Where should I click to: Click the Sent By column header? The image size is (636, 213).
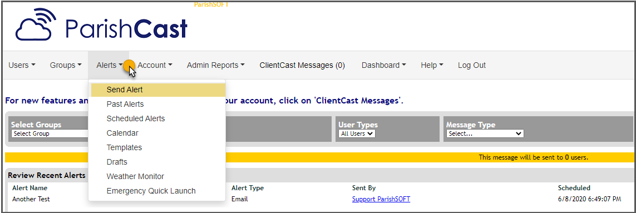click(364, 188)
